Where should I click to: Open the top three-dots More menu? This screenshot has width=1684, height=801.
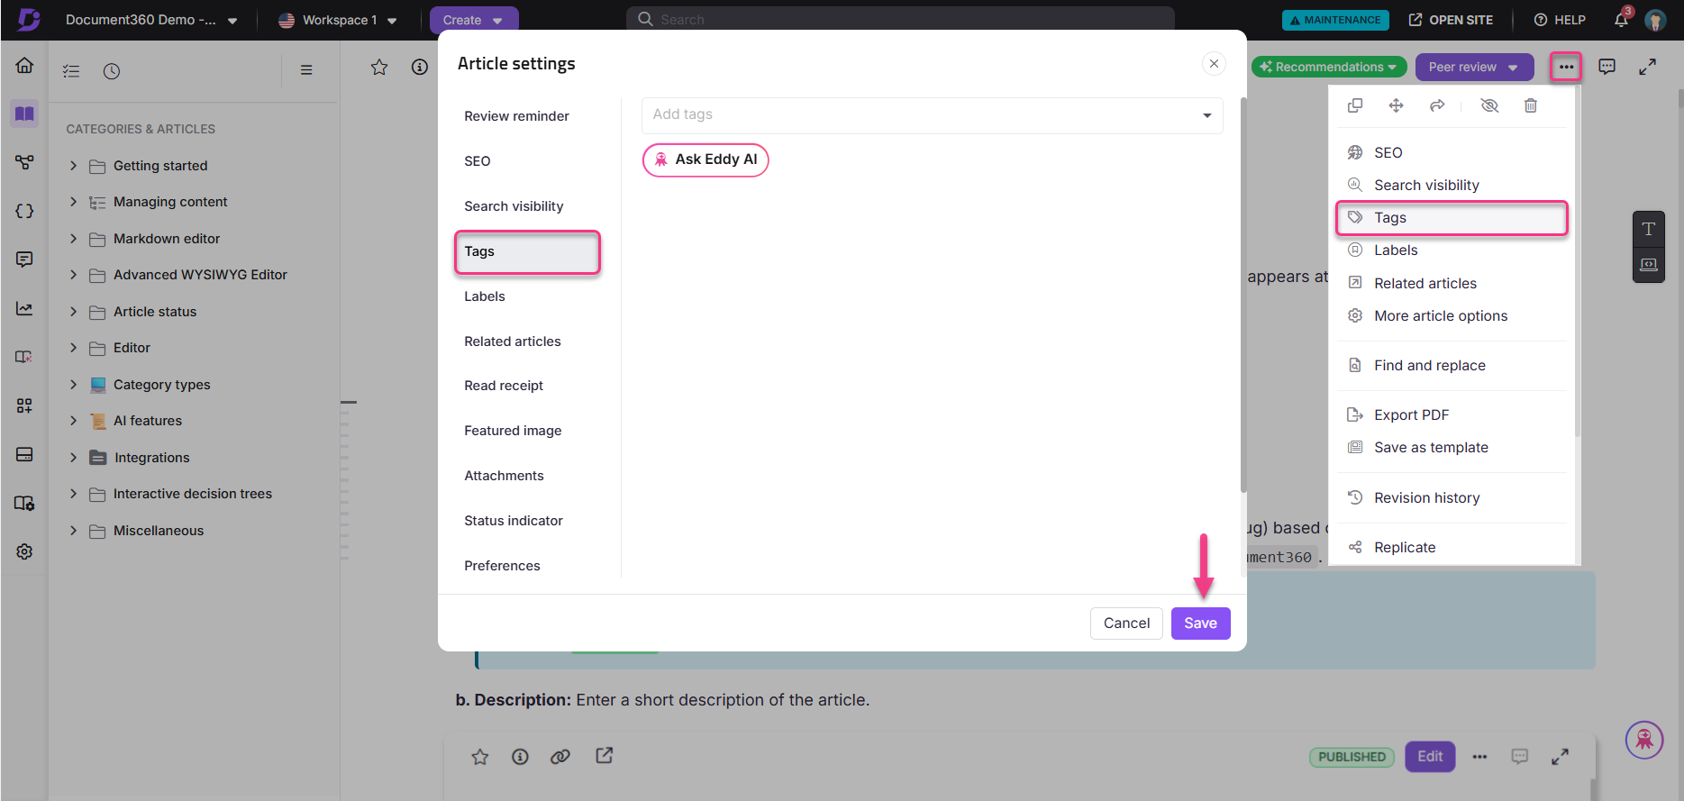click(1566, 67)
